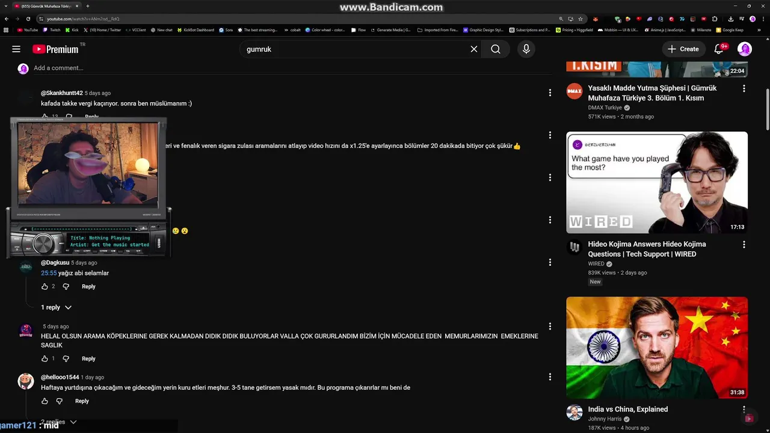Open Yasaklı Madde Yutma Şüphesi title

click(652, 93)
